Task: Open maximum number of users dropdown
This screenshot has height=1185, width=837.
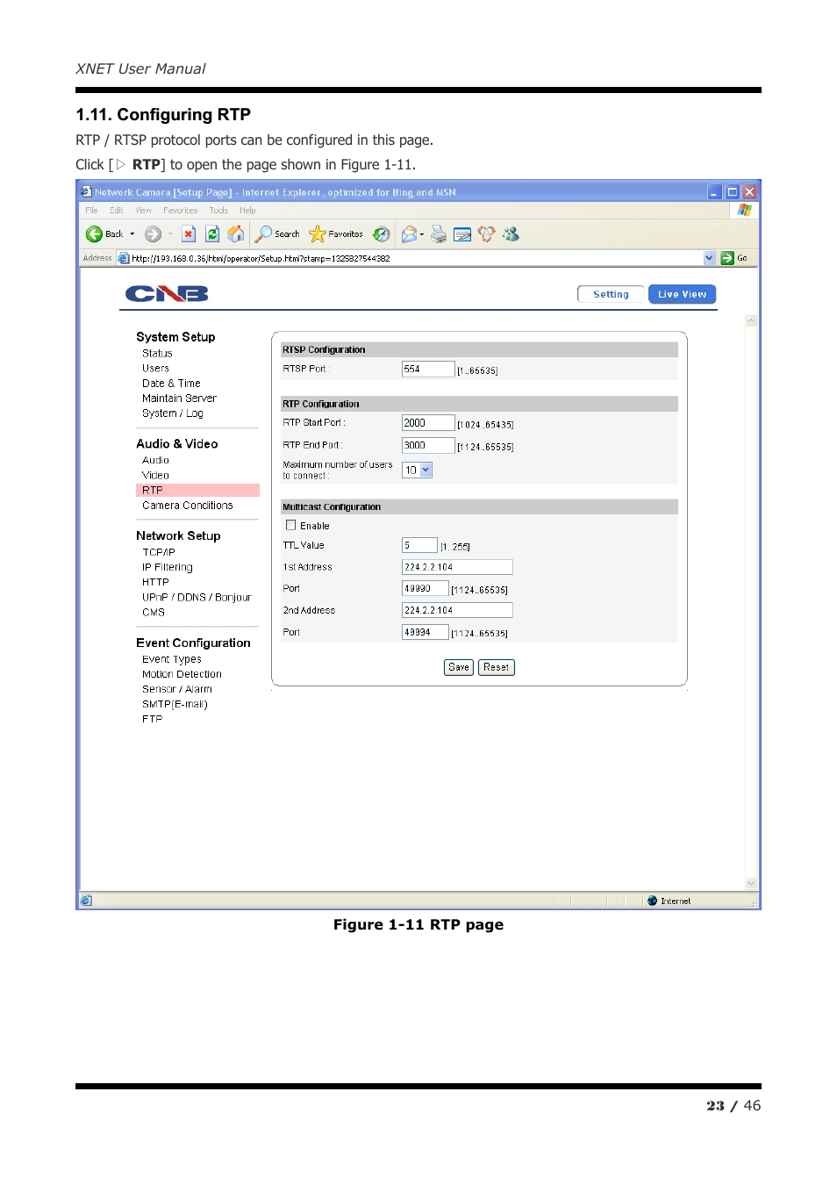Action: click(x=426, y=470)
